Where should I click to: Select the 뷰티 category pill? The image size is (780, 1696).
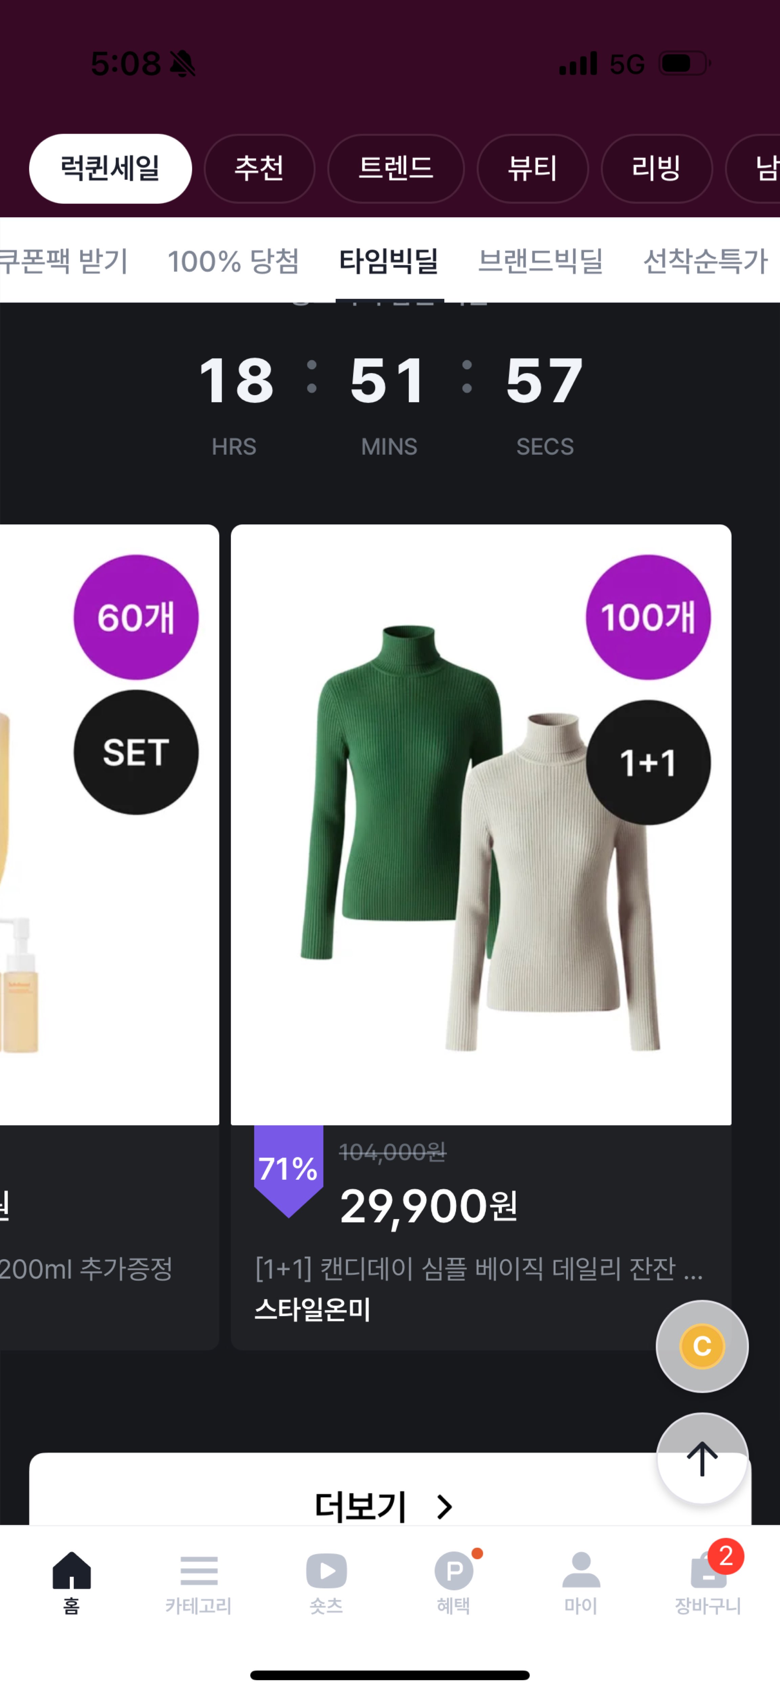pyautogui.click(x=533, y=169)
